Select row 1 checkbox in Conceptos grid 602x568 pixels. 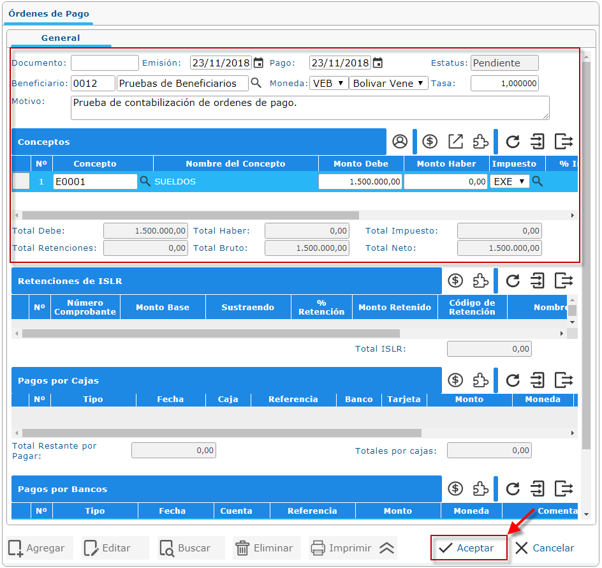[22, 181]
